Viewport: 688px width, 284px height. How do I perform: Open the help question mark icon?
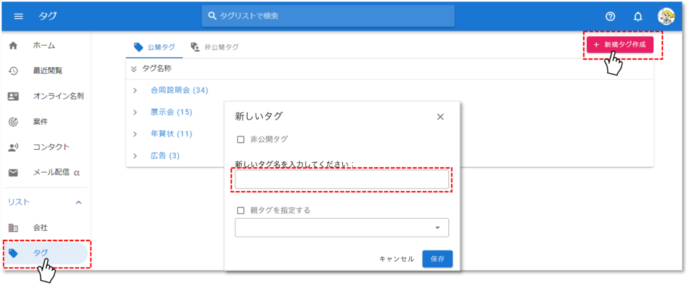point(610,17)
